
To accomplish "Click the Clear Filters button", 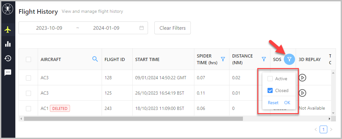I will click(x=173, y=28).
